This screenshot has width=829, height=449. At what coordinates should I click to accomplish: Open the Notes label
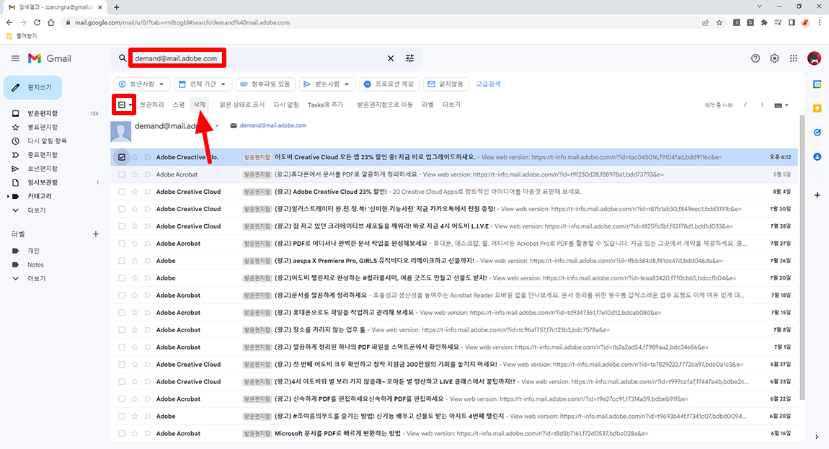[35, 264]
